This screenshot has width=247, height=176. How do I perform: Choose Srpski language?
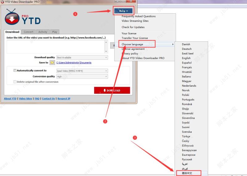point(191,122)
